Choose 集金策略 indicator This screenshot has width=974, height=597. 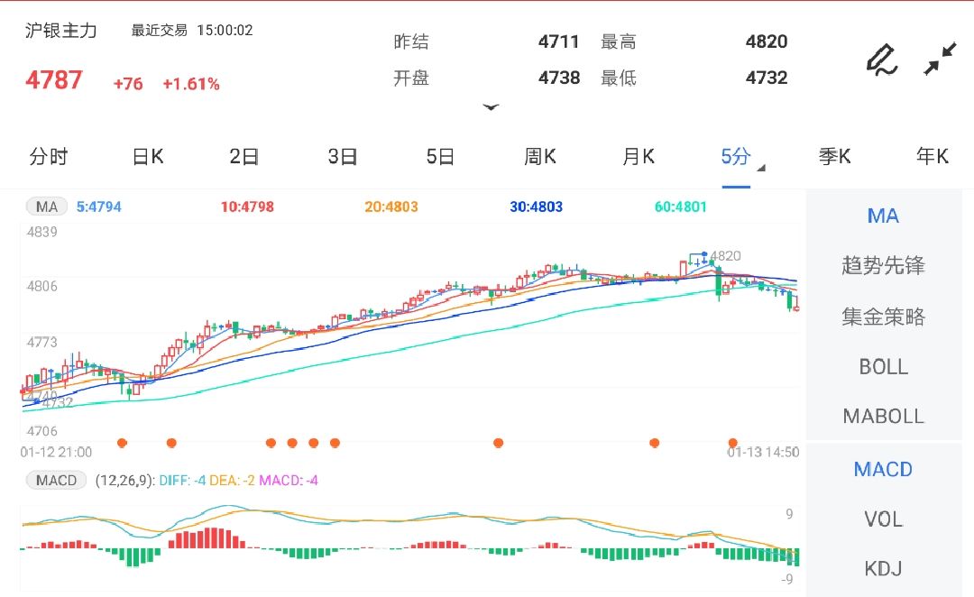click(x=883, y=317)
